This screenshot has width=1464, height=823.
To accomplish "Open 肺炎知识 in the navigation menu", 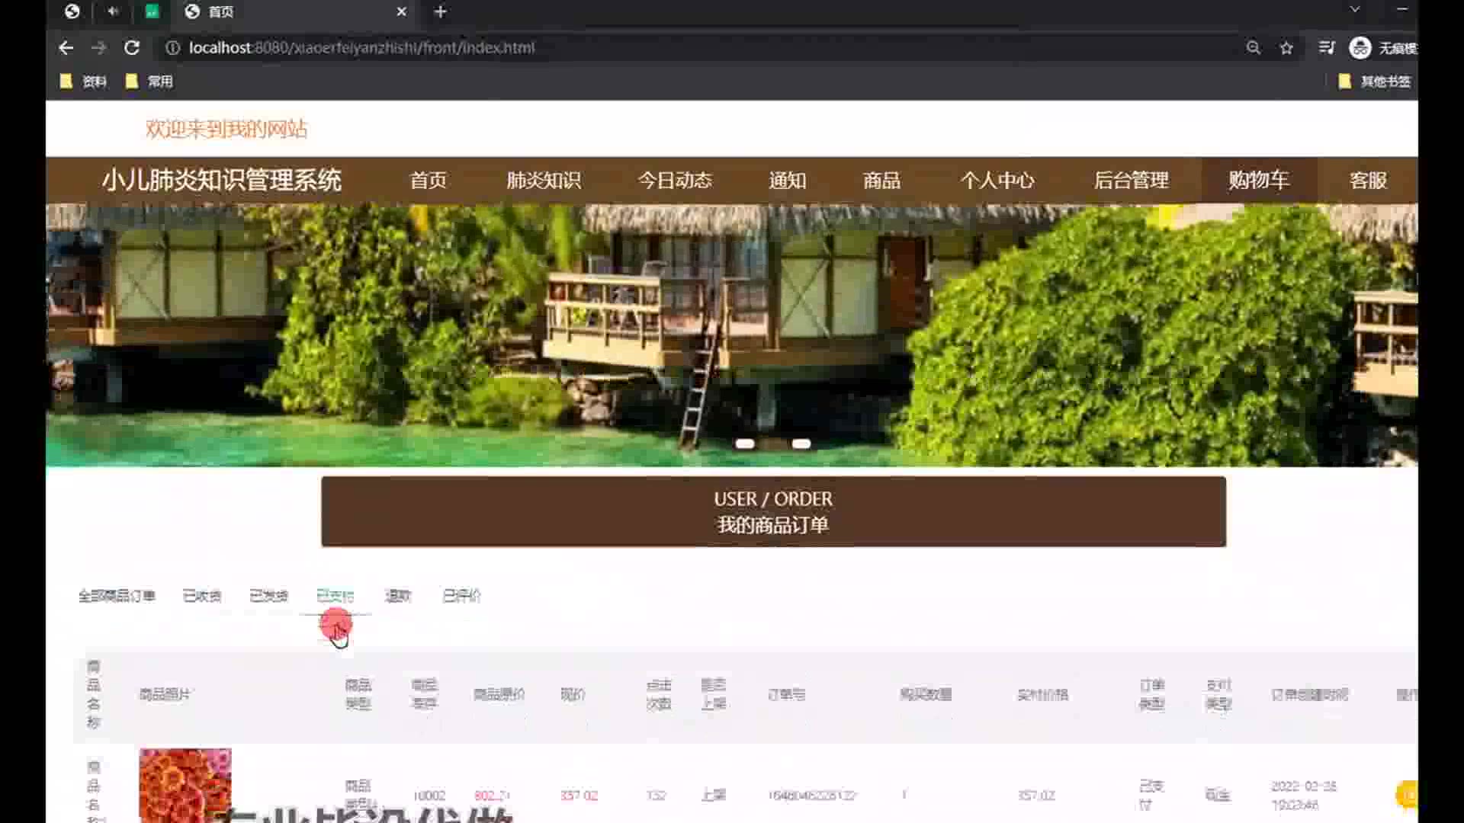I will (x=544, y=181).
